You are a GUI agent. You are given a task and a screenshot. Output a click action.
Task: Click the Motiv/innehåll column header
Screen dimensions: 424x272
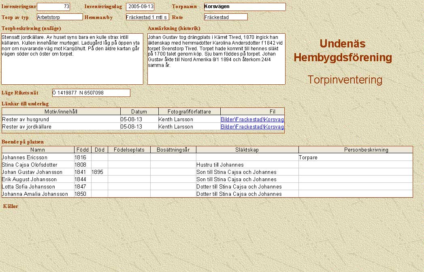[x=61, y=111]
